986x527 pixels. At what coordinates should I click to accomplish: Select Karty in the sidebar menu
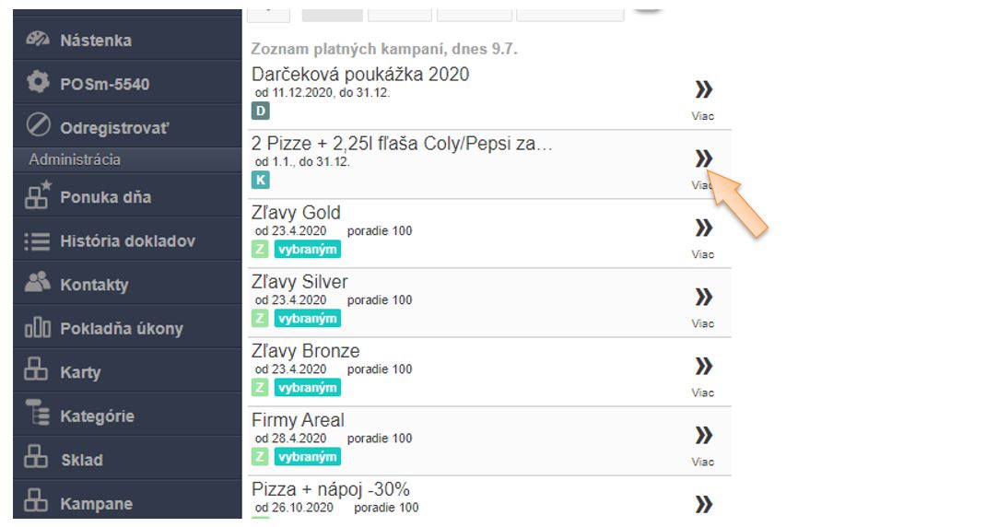tap(80, 372)
